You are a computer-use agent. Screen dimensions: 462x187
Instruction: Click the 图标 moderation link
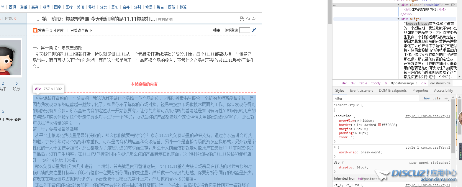point(69,7)
